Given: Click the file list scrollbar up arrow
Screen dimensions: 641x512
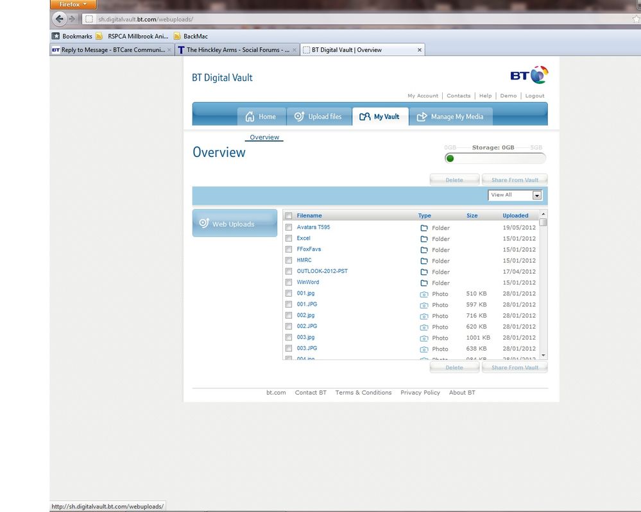Looking at the screenshot, I should click(543, 214).
